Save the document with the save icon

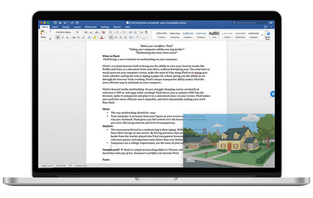pyautogui.click(x=60, y=23)
